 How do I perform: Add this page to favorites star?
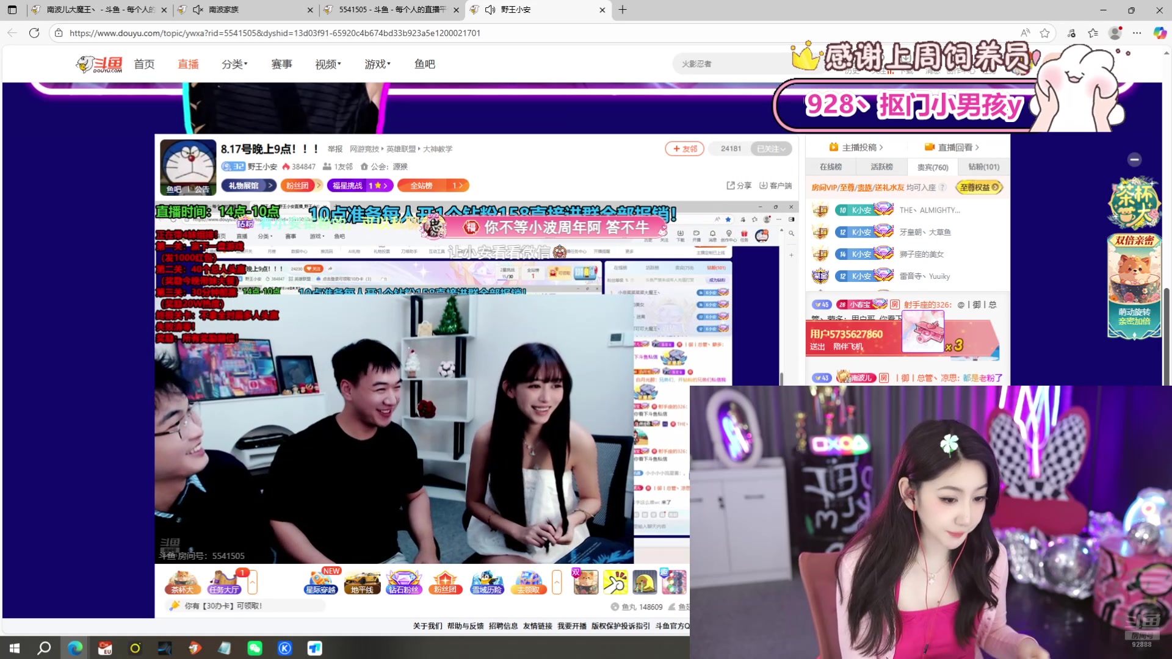(1044, 33)
